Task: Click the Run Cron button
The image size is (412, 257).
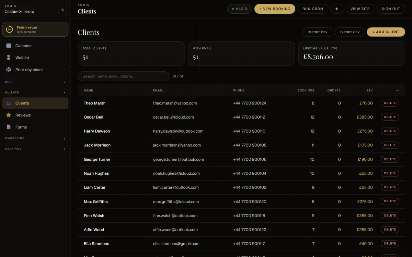Action: (313, 9)
